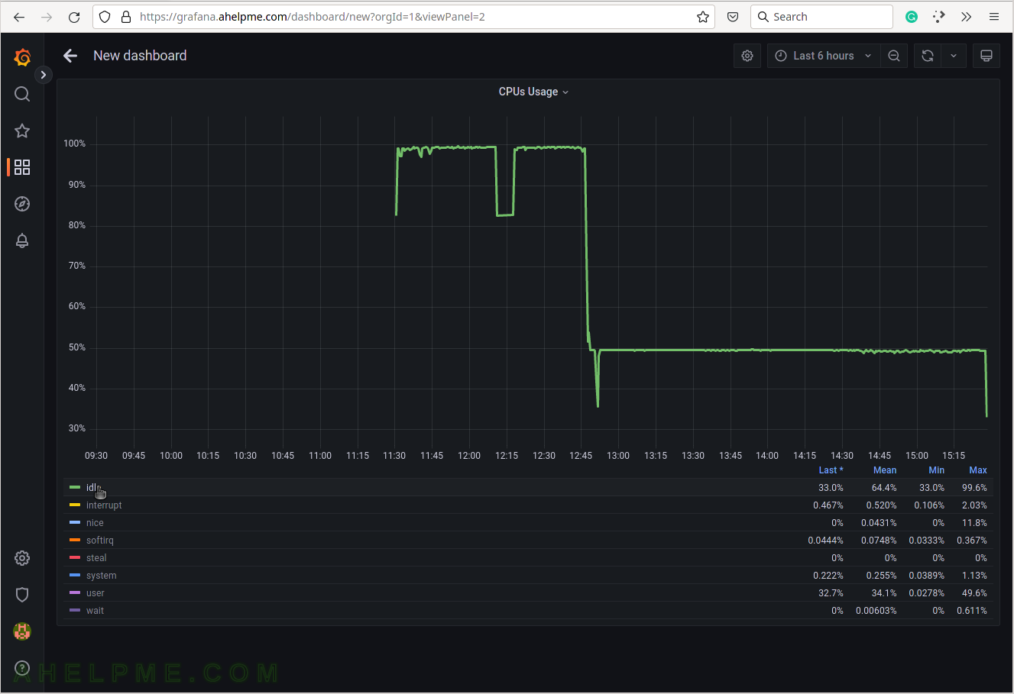
Task: Reload the page in browser
Action: pyautogui.click(x=74, y=17)
